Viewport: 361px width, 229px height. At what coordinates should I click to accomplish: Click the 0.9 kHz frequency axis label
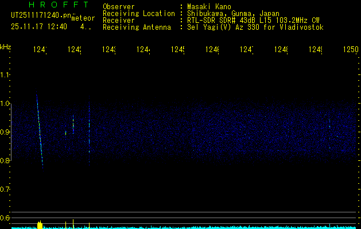(x=5, y=132)
